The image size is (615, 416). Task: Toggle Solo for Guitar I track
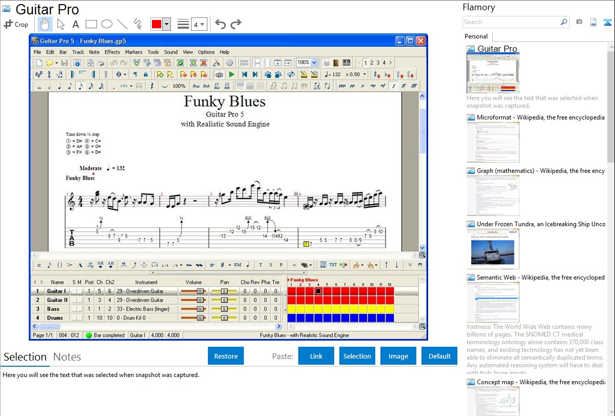74,291
